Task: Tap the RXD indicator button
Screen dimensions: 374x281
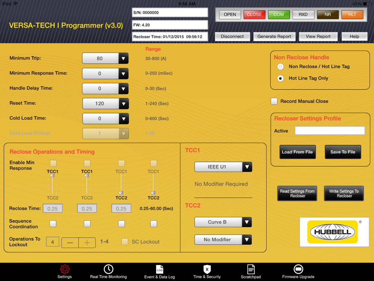Action: pos(303,15)
